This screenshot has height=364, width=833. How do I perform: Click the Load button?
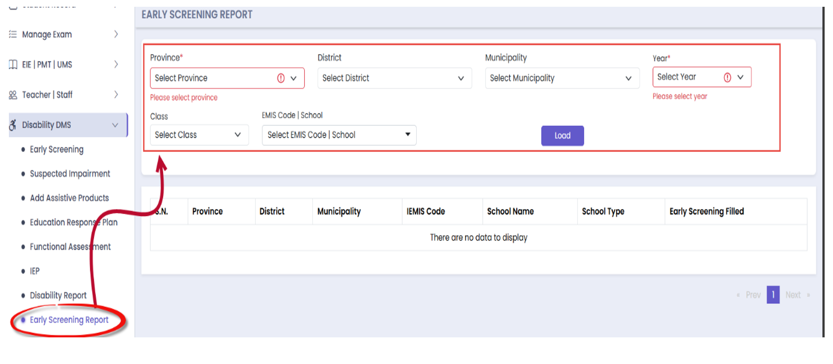point(563,136)
